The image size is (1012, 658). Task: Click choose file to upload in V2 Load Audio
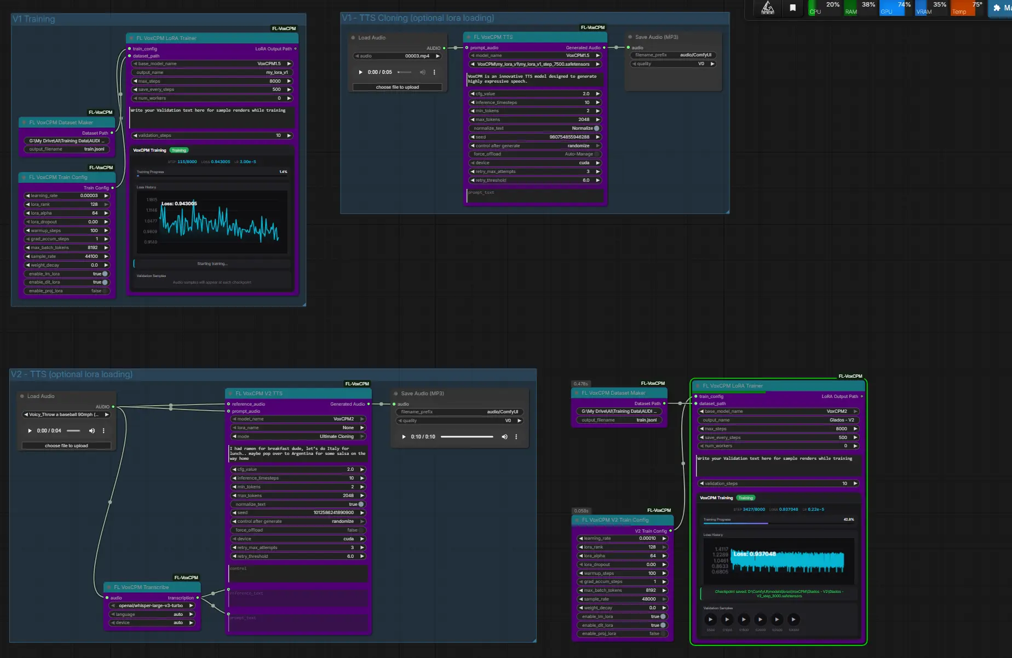tap(66, 446)
